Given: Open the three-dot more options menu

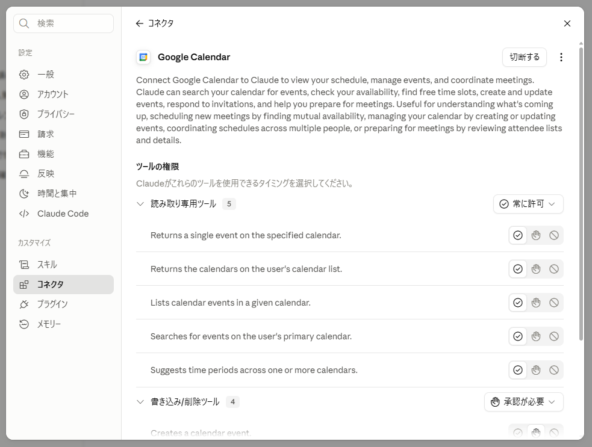Looking at the screenshot, I should tap(561, 57).
